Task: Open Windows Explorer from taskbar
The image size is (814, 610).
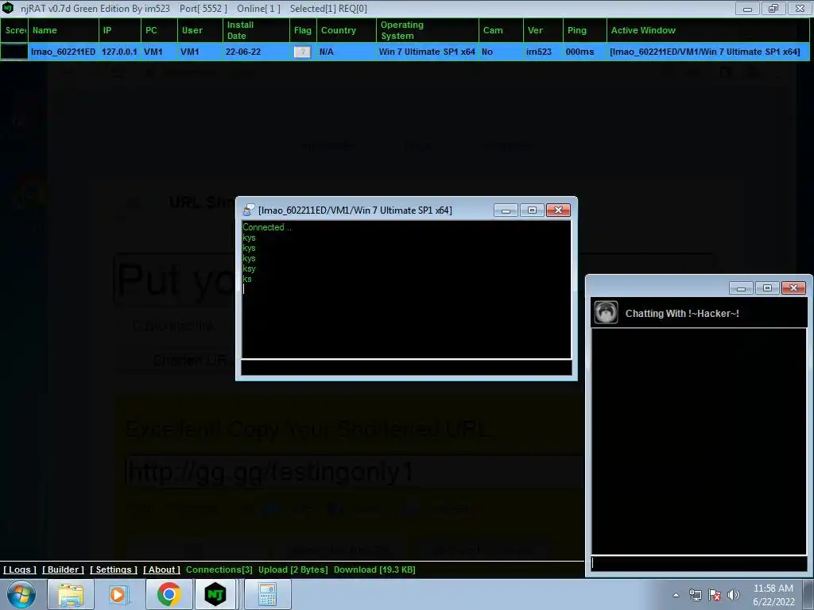Action: click(x=71, y=594)
